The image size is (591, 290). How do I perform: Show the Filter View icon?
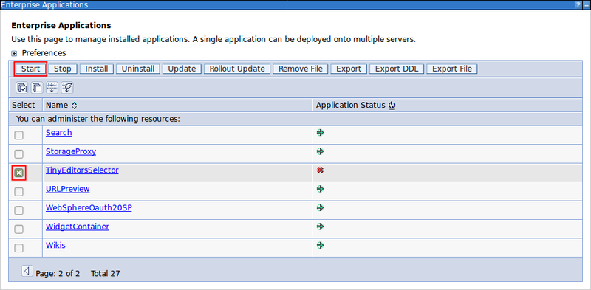[x=52, y=88]
